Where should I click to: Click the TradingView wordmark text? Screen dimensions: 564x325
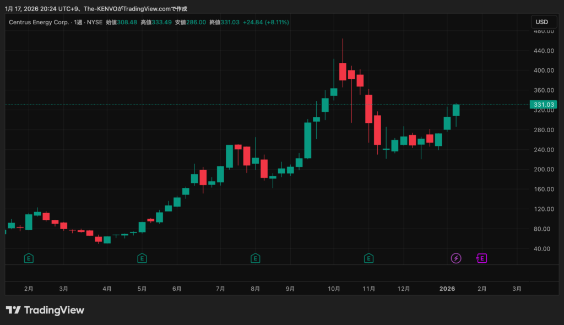[54, 310]
